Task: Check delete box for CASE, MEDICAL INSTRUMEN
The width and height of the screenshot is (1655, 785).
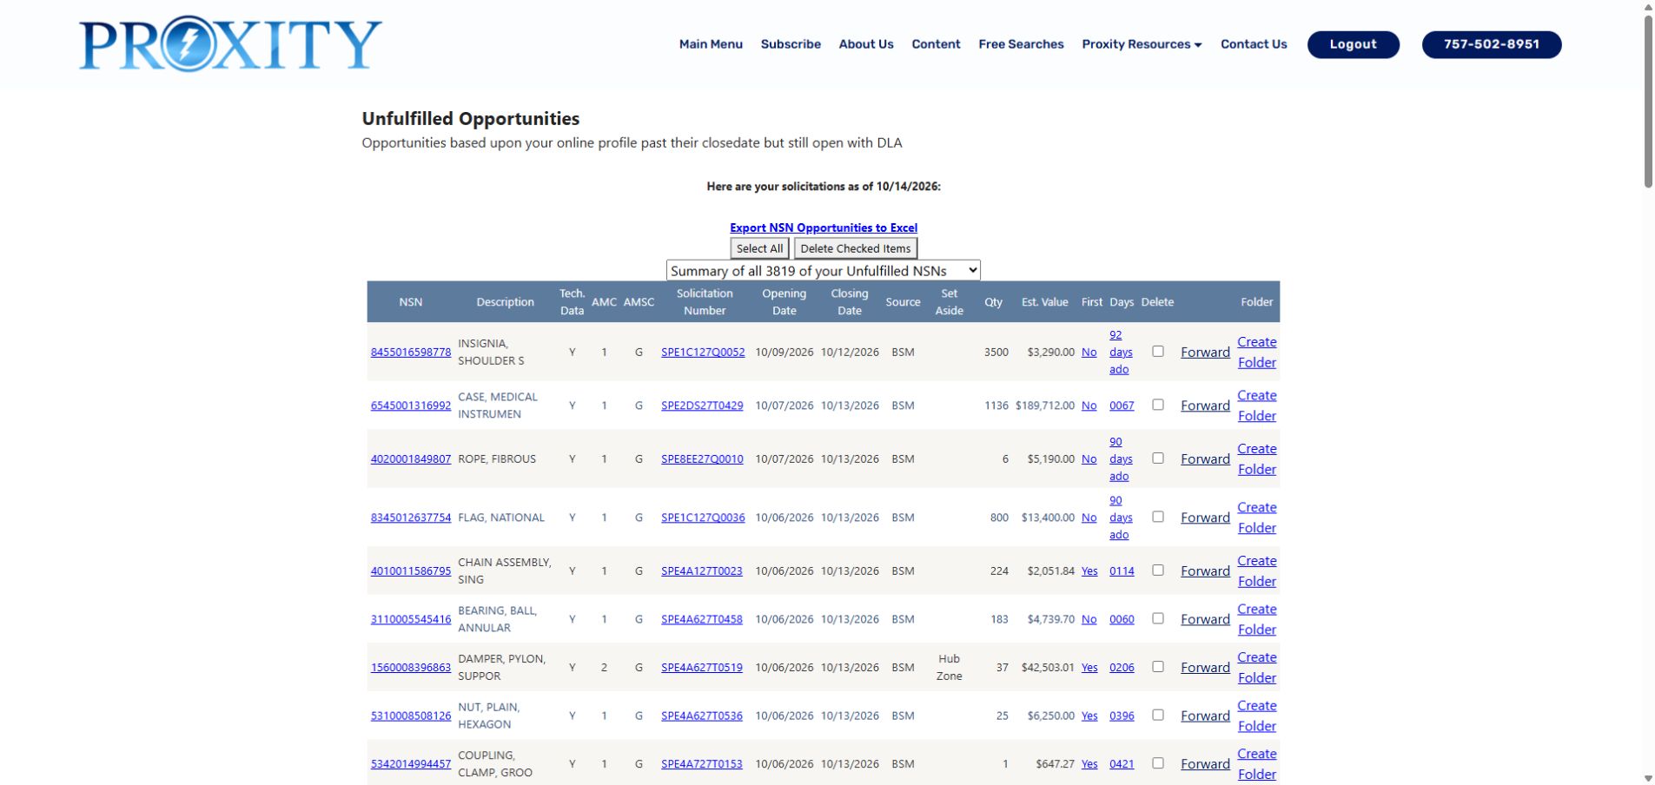Action: (1158, 405)
